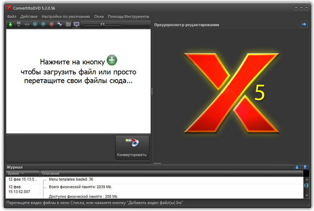Open the Помощь/Инструменты menu
Screen dimensions: 314x211
coord(128,17)
